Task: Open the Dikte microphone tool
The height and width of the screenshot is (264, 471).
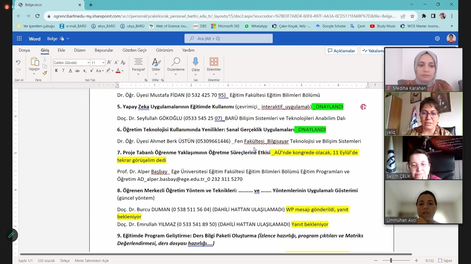Action: 195,62
